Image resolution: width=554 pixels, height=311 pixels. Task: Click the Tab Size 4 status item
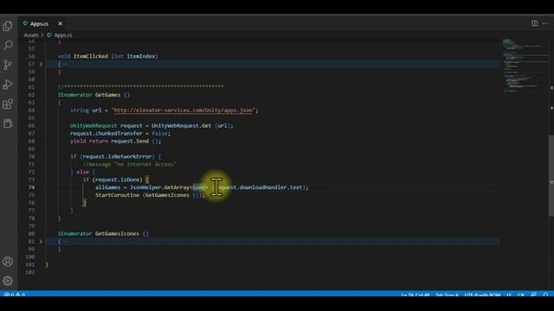447,295
